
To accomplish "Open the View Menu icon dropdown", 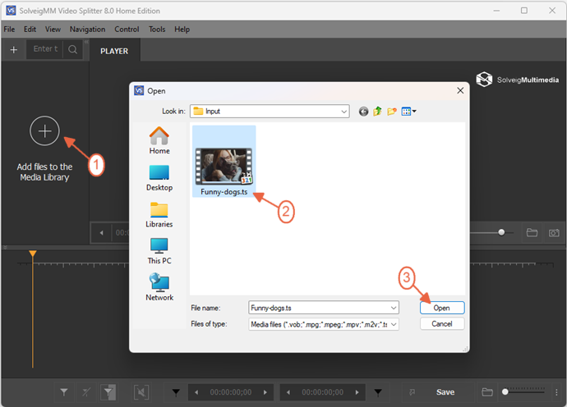I will pos(409,112).
